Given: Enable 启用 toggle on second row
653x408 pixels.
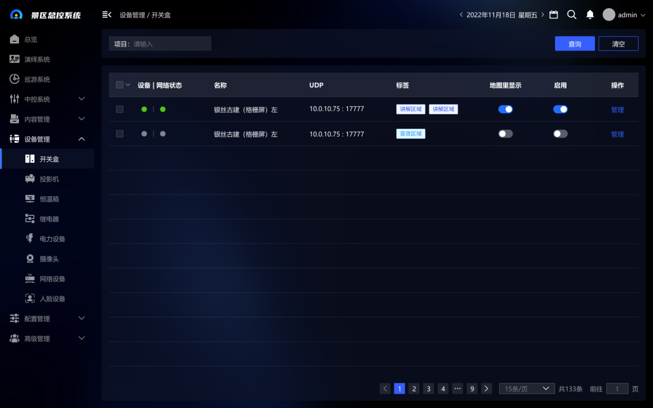Looking at the screenshot, I should pyautogui.click(x=560, y=134).
